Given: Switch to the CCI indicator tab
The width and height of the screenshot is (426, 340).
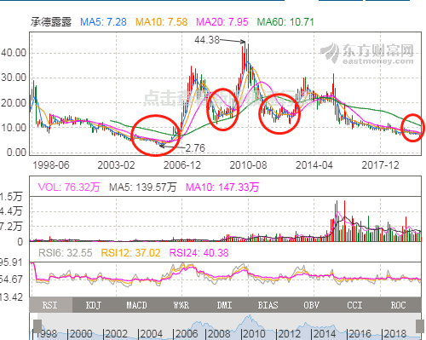Looking at the screenshot, I should click(x=355, y=305).
